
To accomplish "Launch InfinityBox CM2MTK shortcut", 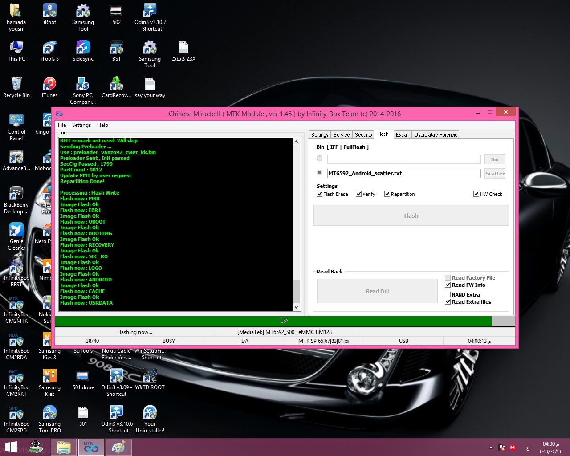I will (16, 309).
